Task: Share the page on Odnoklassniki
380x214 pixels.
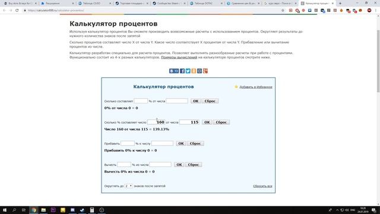Action: pyautogui.click(x=194, y=71)
